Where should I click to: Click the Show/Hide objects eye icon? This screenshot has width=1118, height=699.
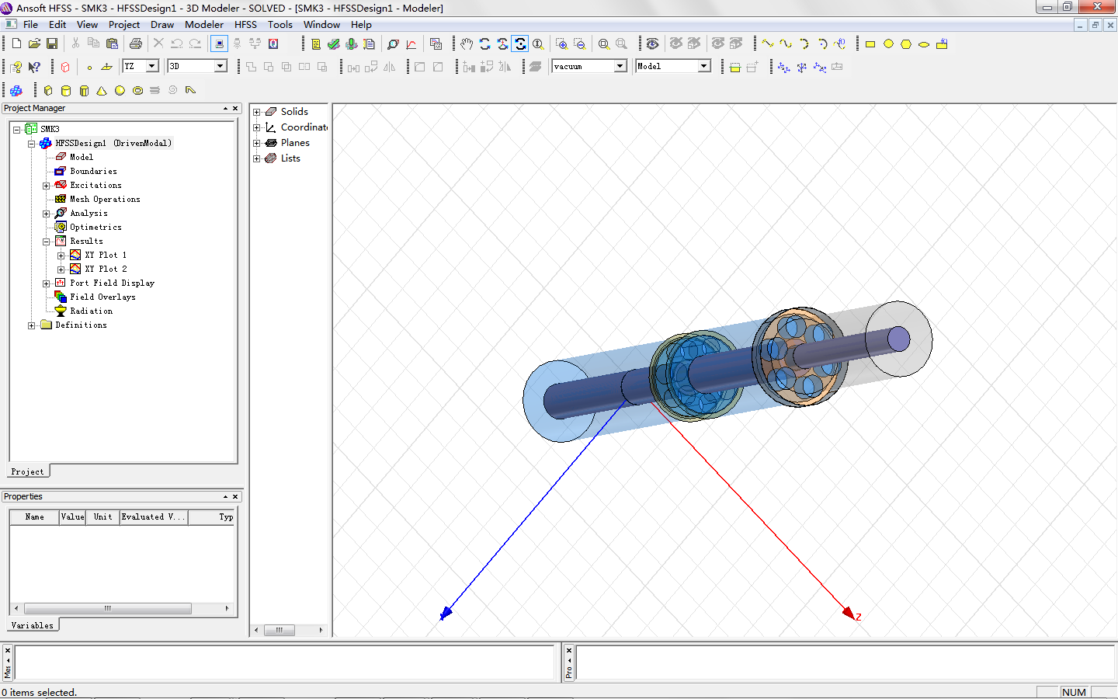[x=653, y=44]
